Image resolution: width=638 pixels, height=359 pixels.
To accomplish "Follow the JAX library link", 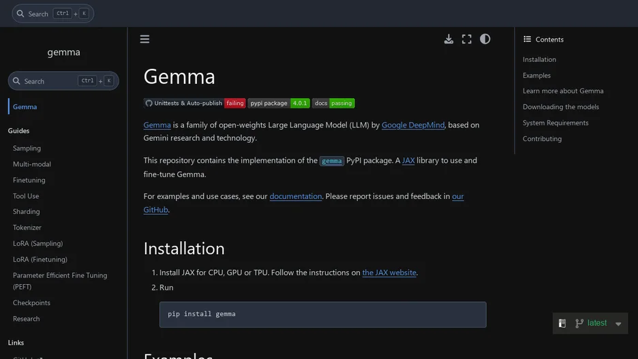I will point(408,160).
